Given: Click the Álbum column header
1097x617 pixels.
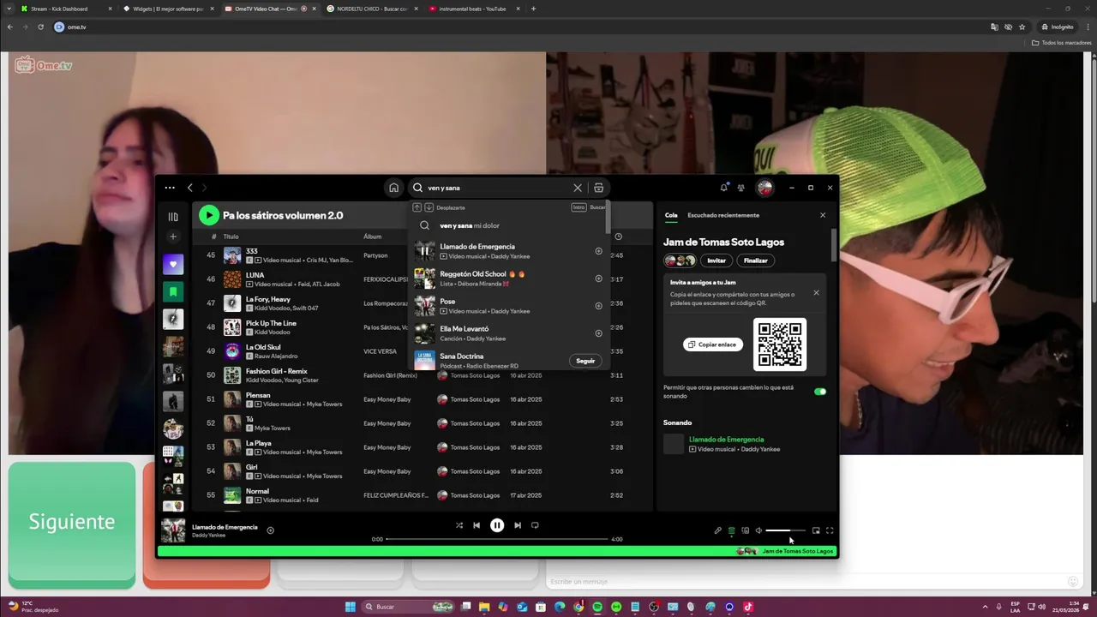Looking at the screenshot, I should click(x=372, y=237).
